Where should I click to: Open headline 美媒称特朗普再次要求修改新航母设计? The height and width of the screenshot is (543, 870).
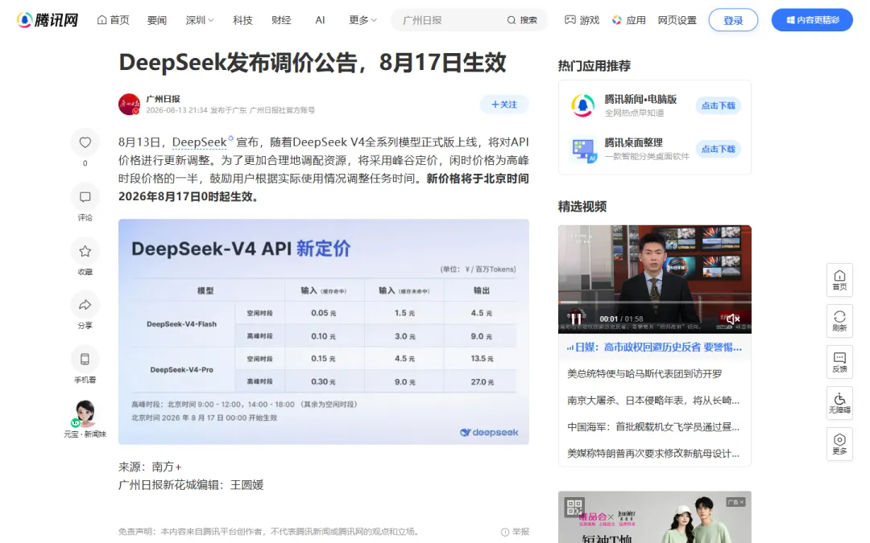(653, 454)
